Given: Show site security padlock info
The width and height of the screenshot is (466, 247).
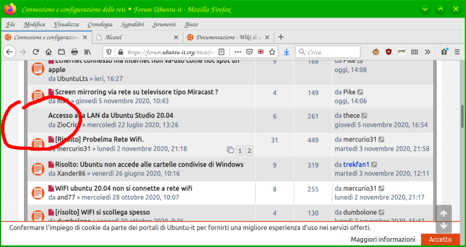Looking at the screenshot, I should [120, 52].
